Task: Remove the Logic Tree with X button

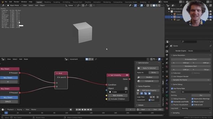Action: 157,97
